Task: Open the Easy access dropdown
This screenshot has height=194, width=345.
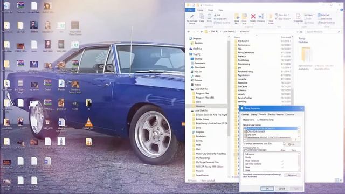Action: (283, 19)
